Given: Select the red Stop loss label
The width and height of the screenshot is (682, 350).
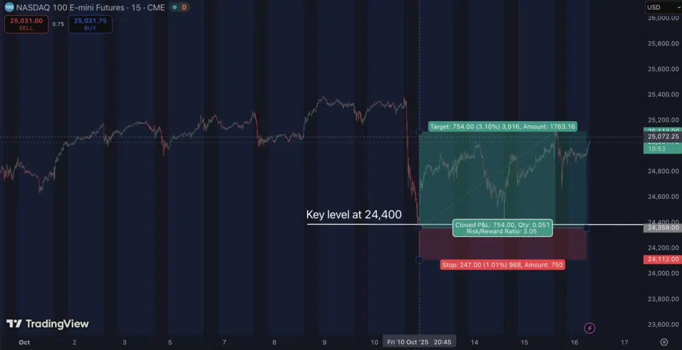Looking at the screenshot, I should point(503,264).
